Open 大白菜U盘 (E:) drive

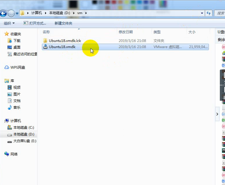[25, 141]
